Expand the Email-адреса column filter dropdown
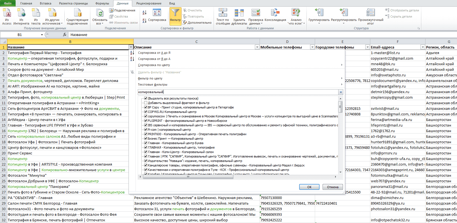Image resolution: width=457 pixels, height=223 pixels. pos(423,47)
